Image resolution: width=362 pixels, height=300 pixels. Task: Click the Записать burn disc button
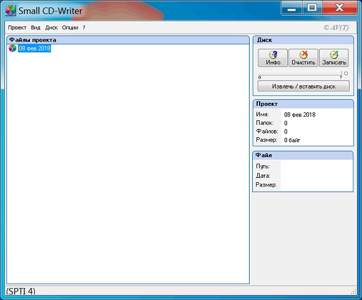tap(334, 57)
